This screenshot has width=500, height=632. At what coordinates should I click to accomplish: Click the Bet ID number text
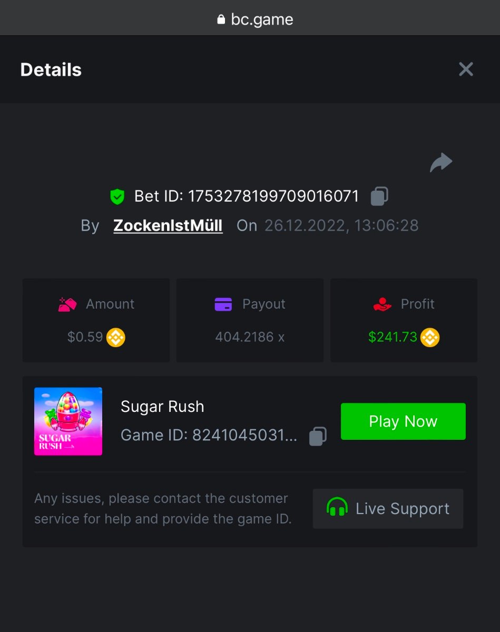273,196
